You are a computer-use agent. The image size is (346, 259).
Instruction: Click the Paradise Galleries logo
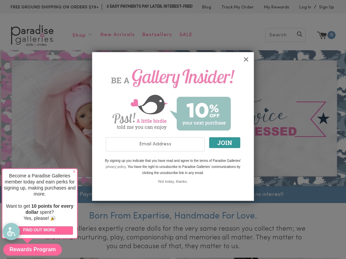[32, 35]
